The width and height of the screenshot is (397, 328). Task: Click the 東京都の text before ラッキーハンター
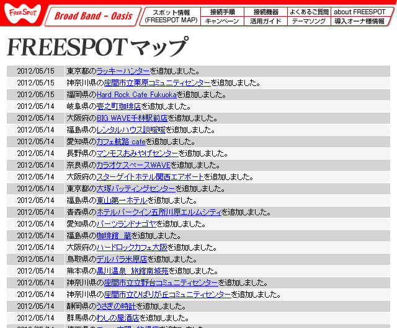click(x=81, y=71)
